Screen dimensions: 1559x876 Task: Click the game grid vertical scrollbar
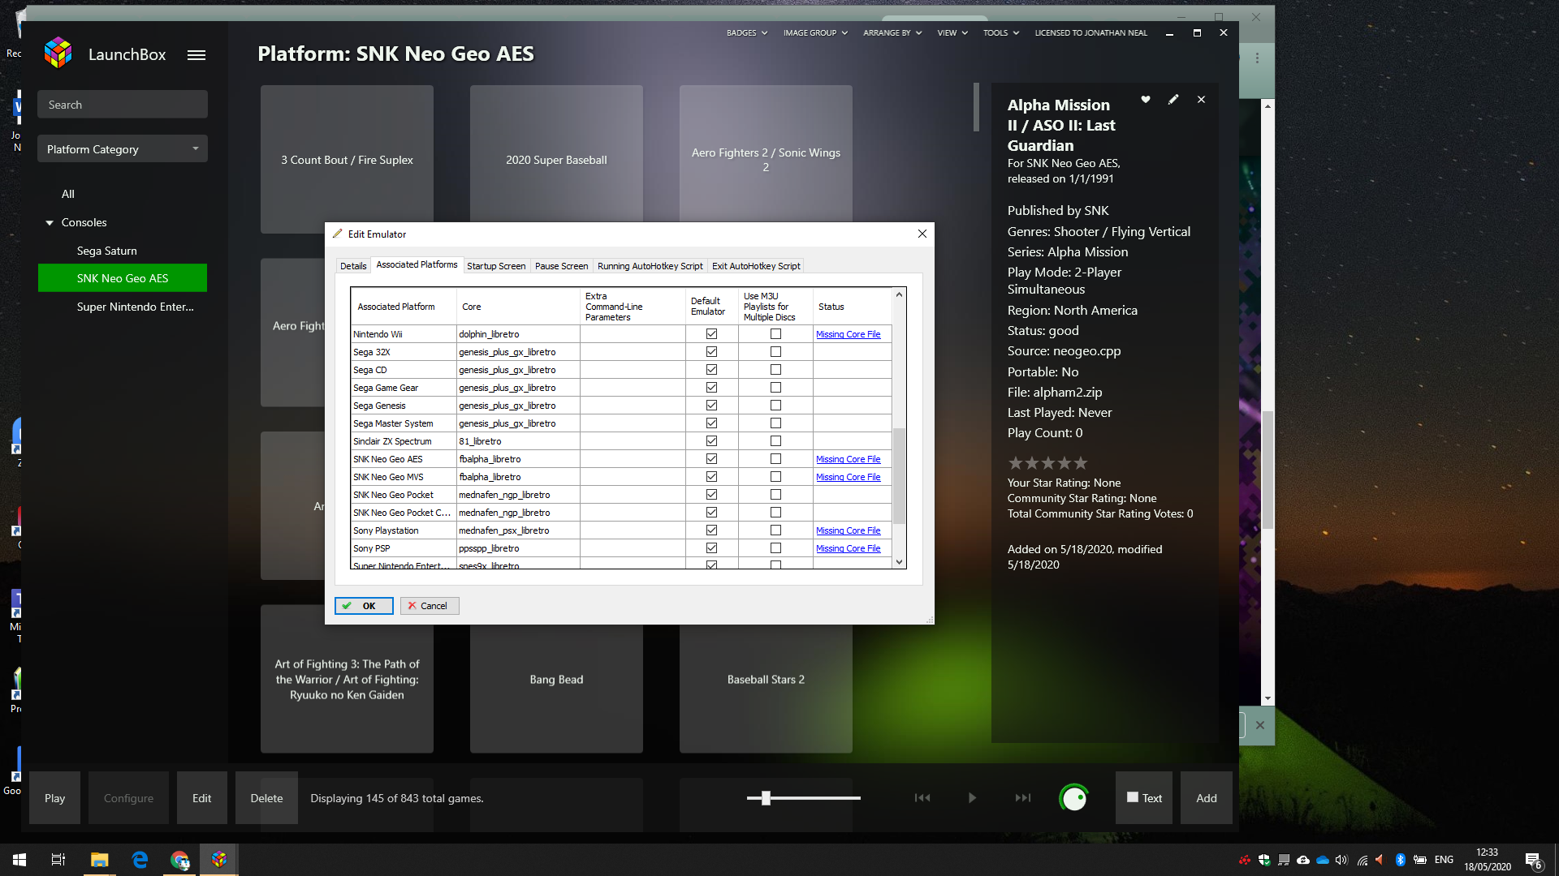click(x=976, y=107)
